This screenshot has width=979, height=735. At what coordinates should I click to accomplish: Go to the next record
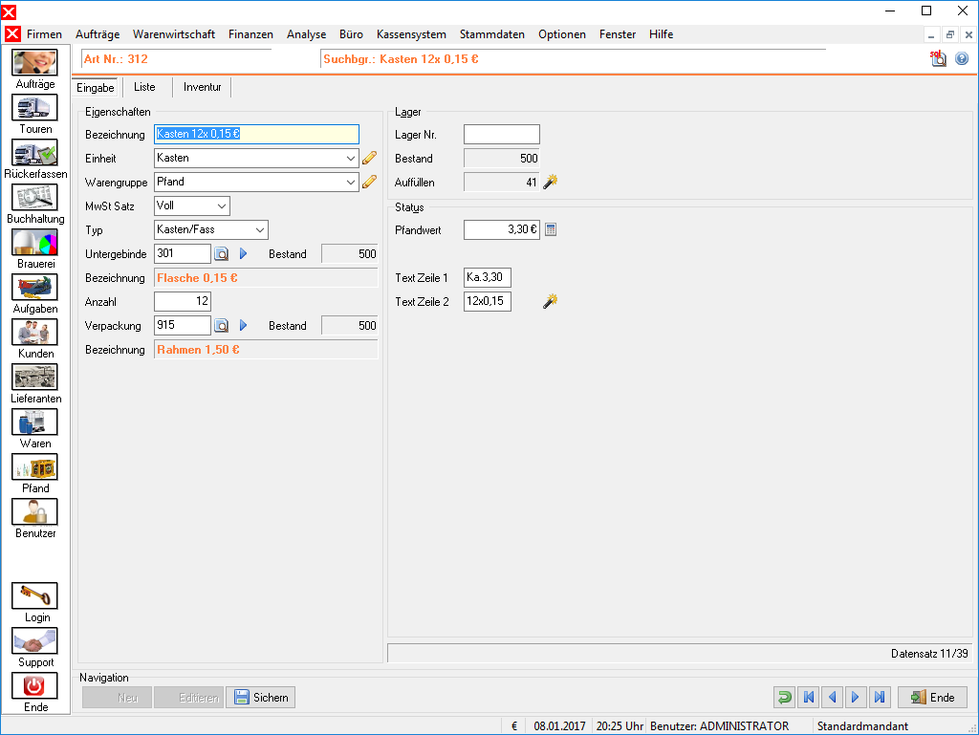click(x=856, y=697)
